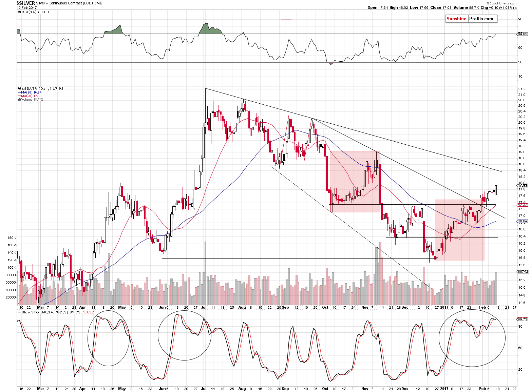This screenshot has height=392, width=531.
Task: Click the red 17.32 MA tag on price axis
Action: pyautogui.click(x=523, y=205)
